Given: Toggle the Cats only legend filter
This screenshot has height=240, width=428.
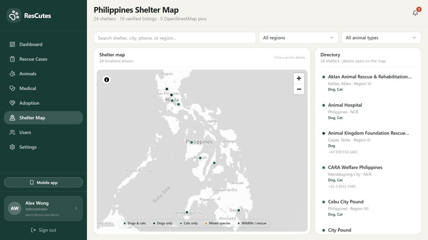Looking at the screenshot, I should [x=189, y=223].
